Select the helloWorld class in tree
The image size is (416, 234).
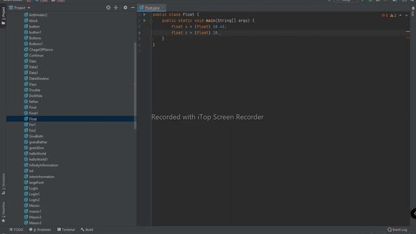[35, 153]
